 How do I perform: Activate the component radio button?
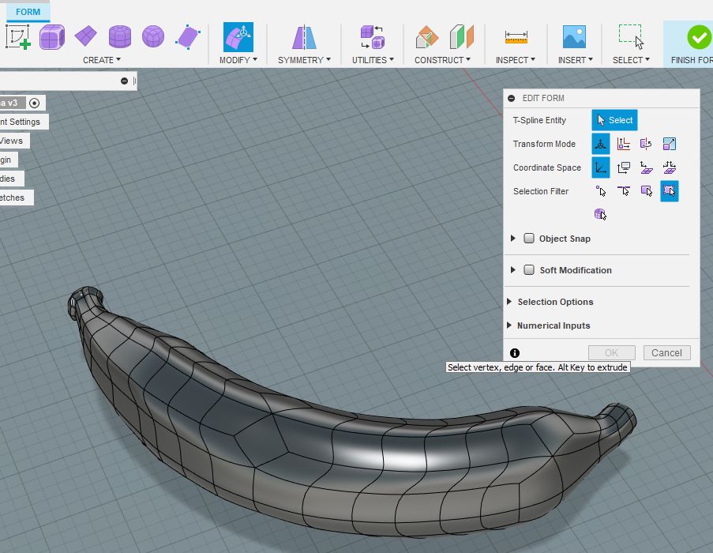(x=34, y=103)
